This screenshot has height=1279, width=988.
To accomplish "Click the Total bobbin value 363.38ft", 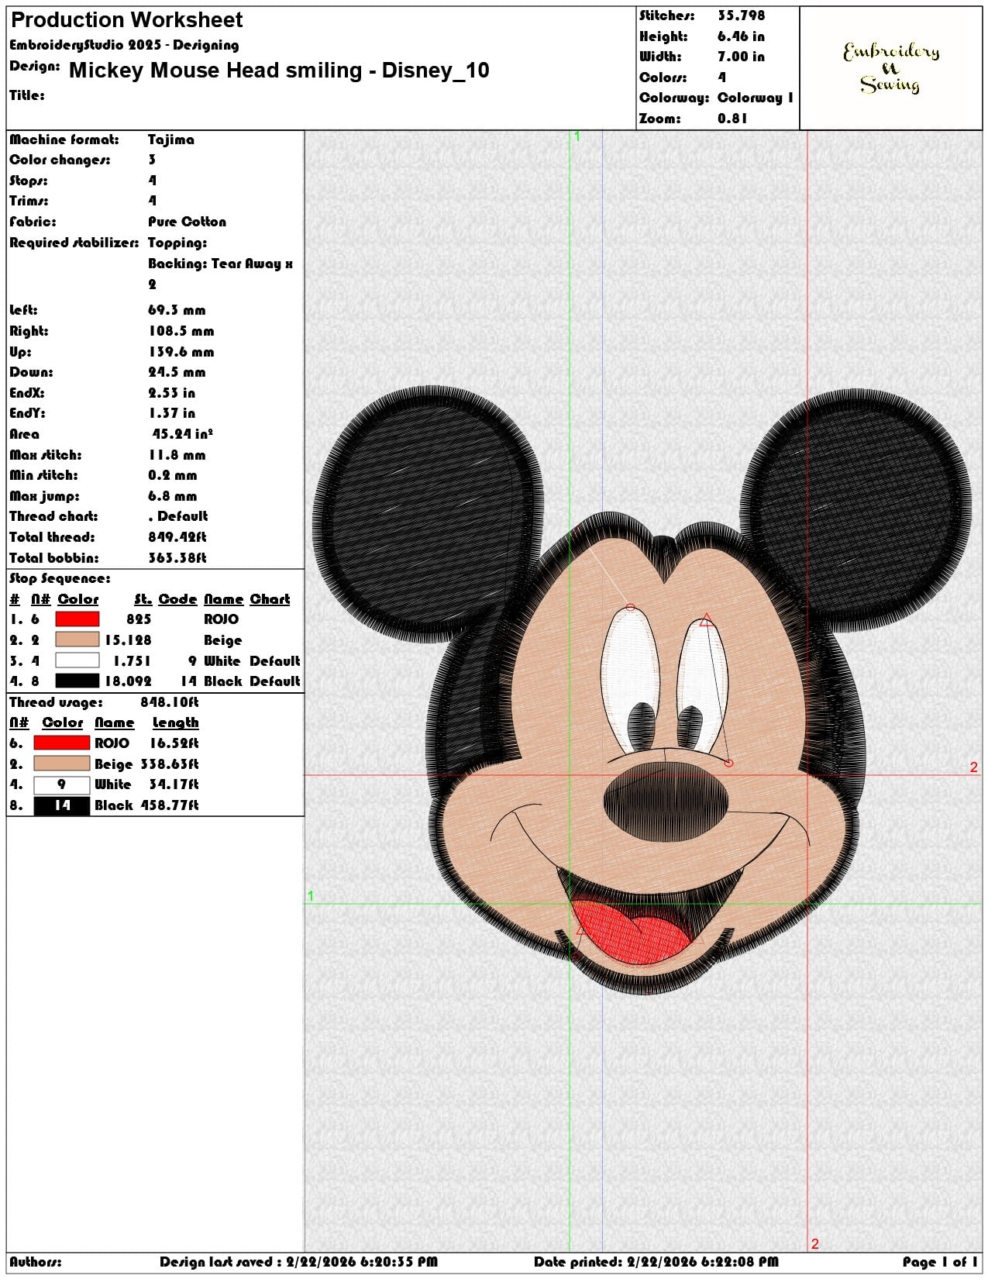I will [177, 558].
